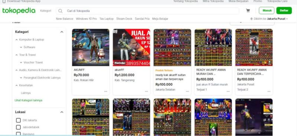Screen dimensions: 297x136
Task: Select Steam Deck search suggestion
Action: click(x=124, y=19)
